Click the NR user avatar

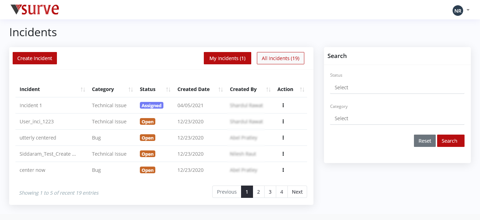458,11
